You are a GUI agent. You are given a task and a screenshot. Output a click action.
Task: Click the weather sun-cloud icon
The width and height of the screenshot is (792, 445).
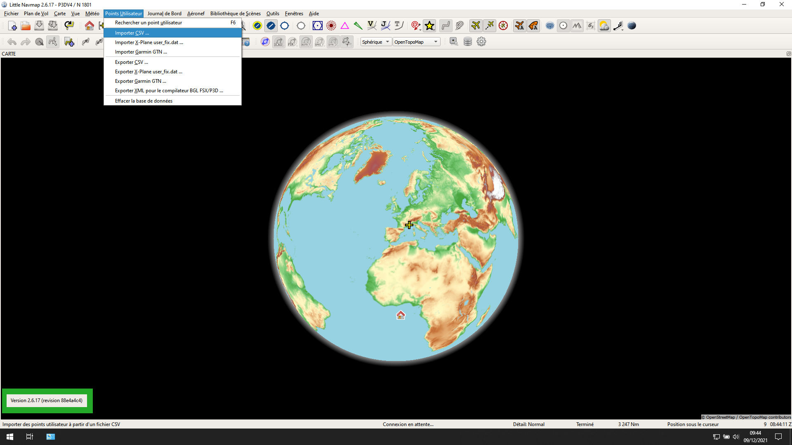coord(604,26)
